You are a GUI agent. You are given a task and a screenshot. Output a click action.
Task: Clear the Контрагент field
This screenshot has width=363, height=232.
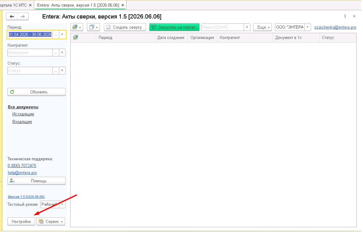click(x=62, y=52)
